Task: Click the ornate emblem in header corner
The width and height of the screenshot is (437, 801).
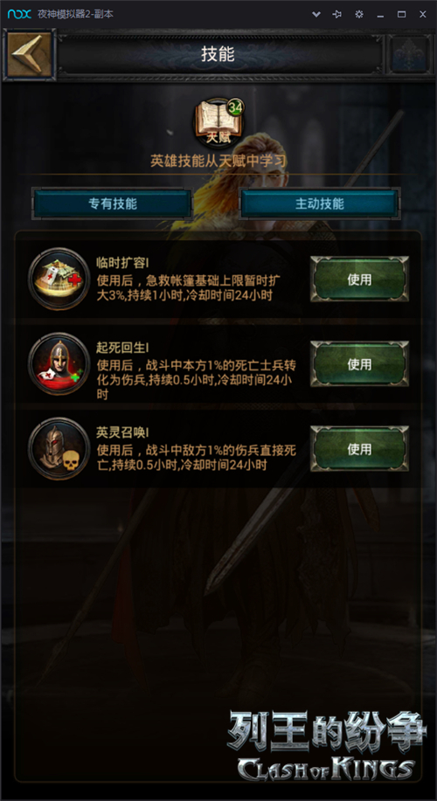Action: [410, 55]
